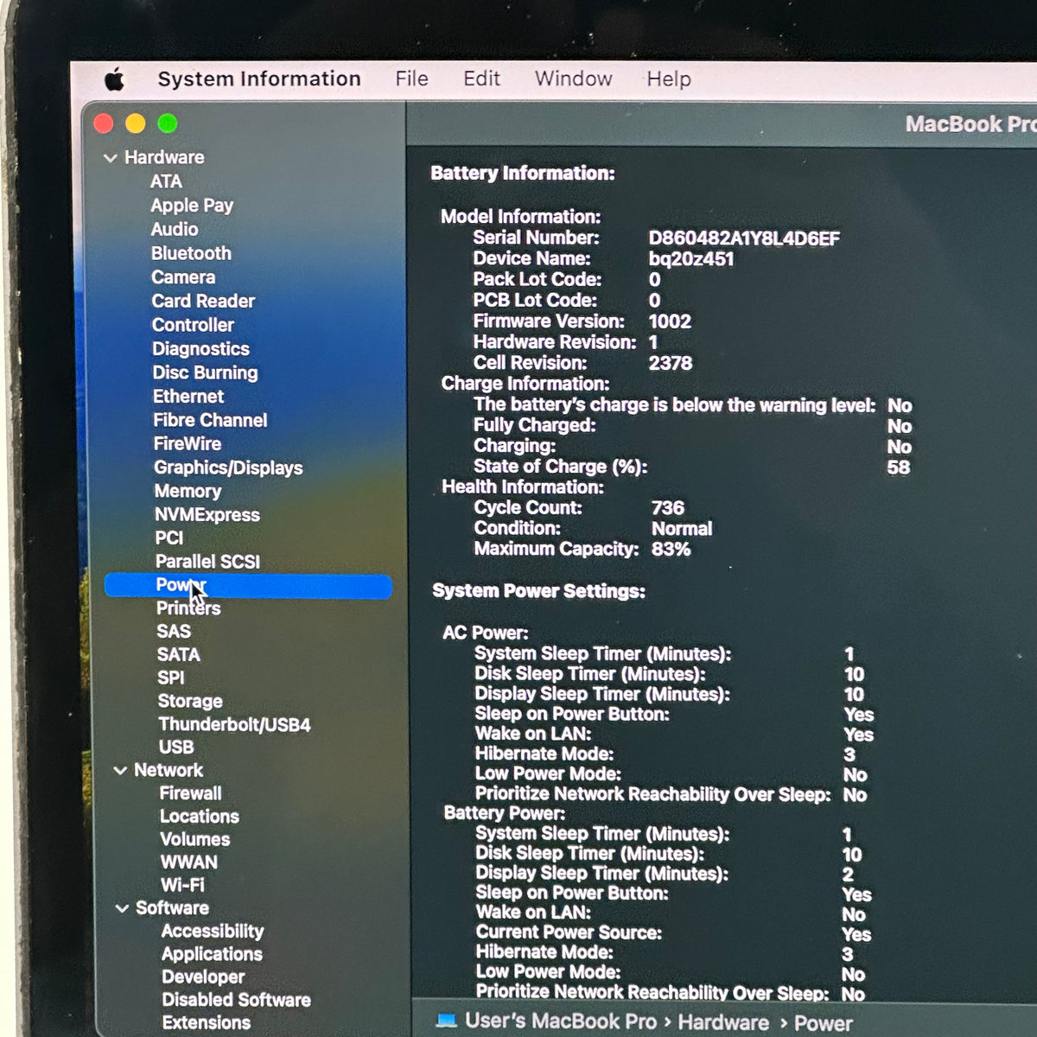Click Power in the path bar
Screen dimensions: 1037x1037
point(824,1023)
